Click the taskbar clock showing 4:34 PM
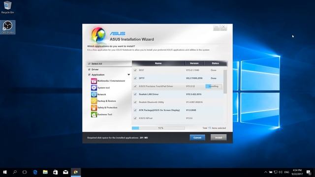Viewport: 315px width, 177px height. click(297, 172)
